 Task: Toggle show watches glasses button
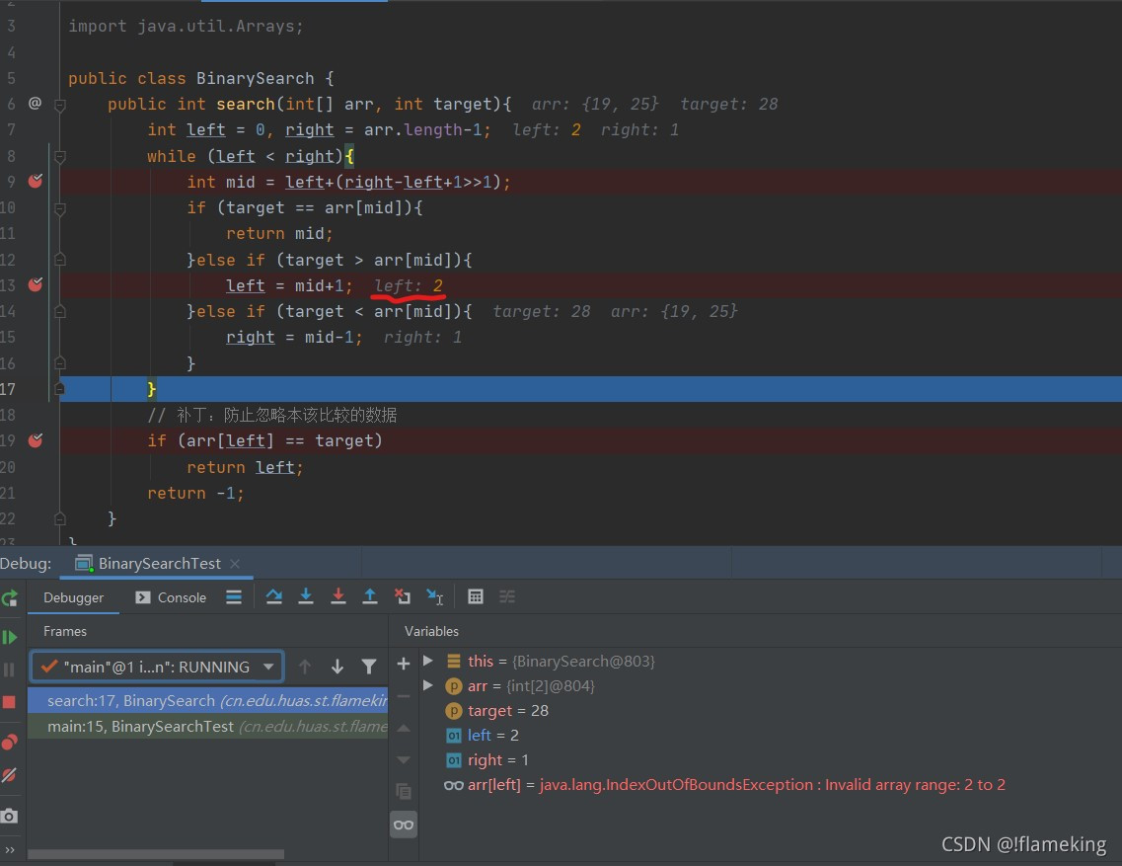[x=404, y=825]
